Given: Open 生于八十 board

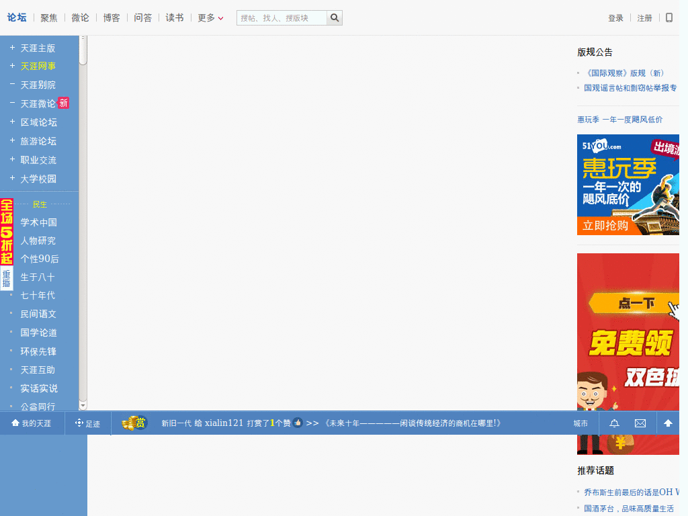Looking at the screenshot, I should coord(38,277).
